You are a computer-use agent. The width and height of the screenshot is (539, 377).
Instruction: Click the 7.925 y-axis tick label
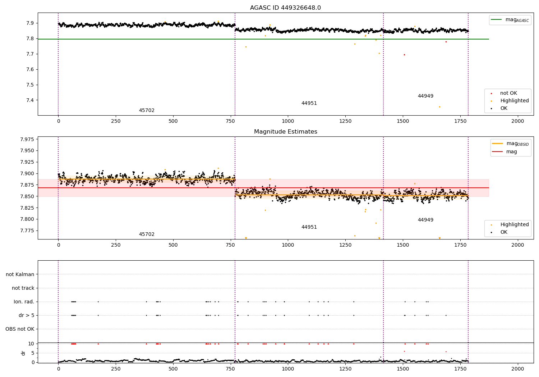27,162
